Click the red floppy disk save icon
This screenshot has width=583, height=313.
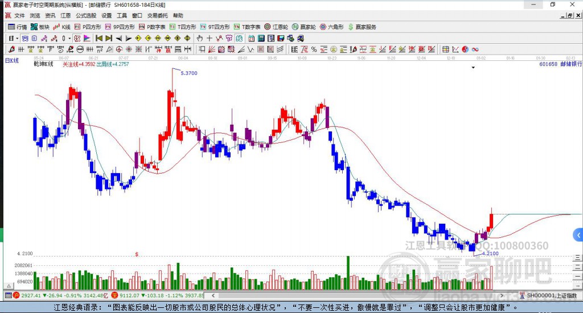pyautogui.click(x=281, y=38)
